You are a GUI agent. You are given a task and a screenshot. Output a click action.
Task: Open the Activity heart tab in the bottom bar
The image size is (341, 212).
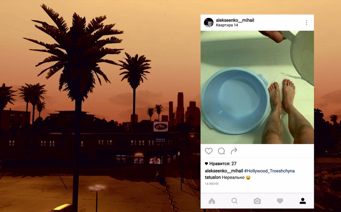pyautogui.click(x=280, y=201)
